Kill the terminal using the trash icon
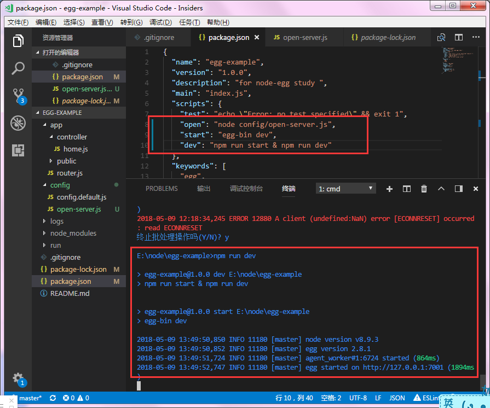 (x=424, y=188)
